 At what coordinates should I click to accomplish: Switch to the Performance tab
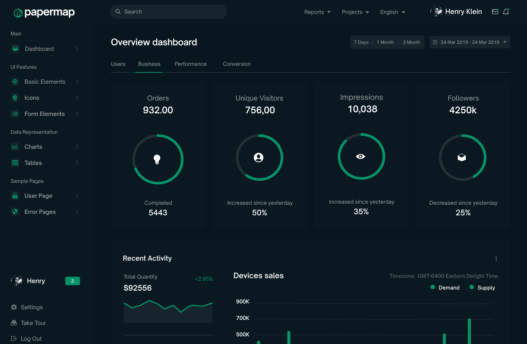pyautogui.click(x=191, y=64)
